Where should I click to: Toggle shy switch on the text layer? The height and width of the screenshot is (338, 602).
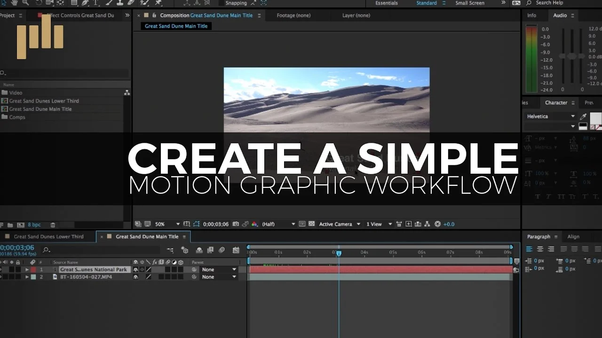pyautogui.click(x=136, y=270)
